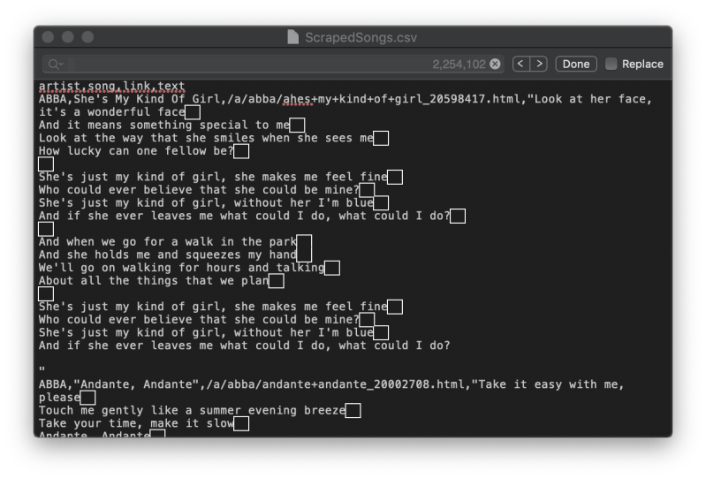The height and width of the screenshot is (479, 706).
Task: Zoom the window with the third traffic-light button
Action: pyautogui.click(x=87, y=37)
